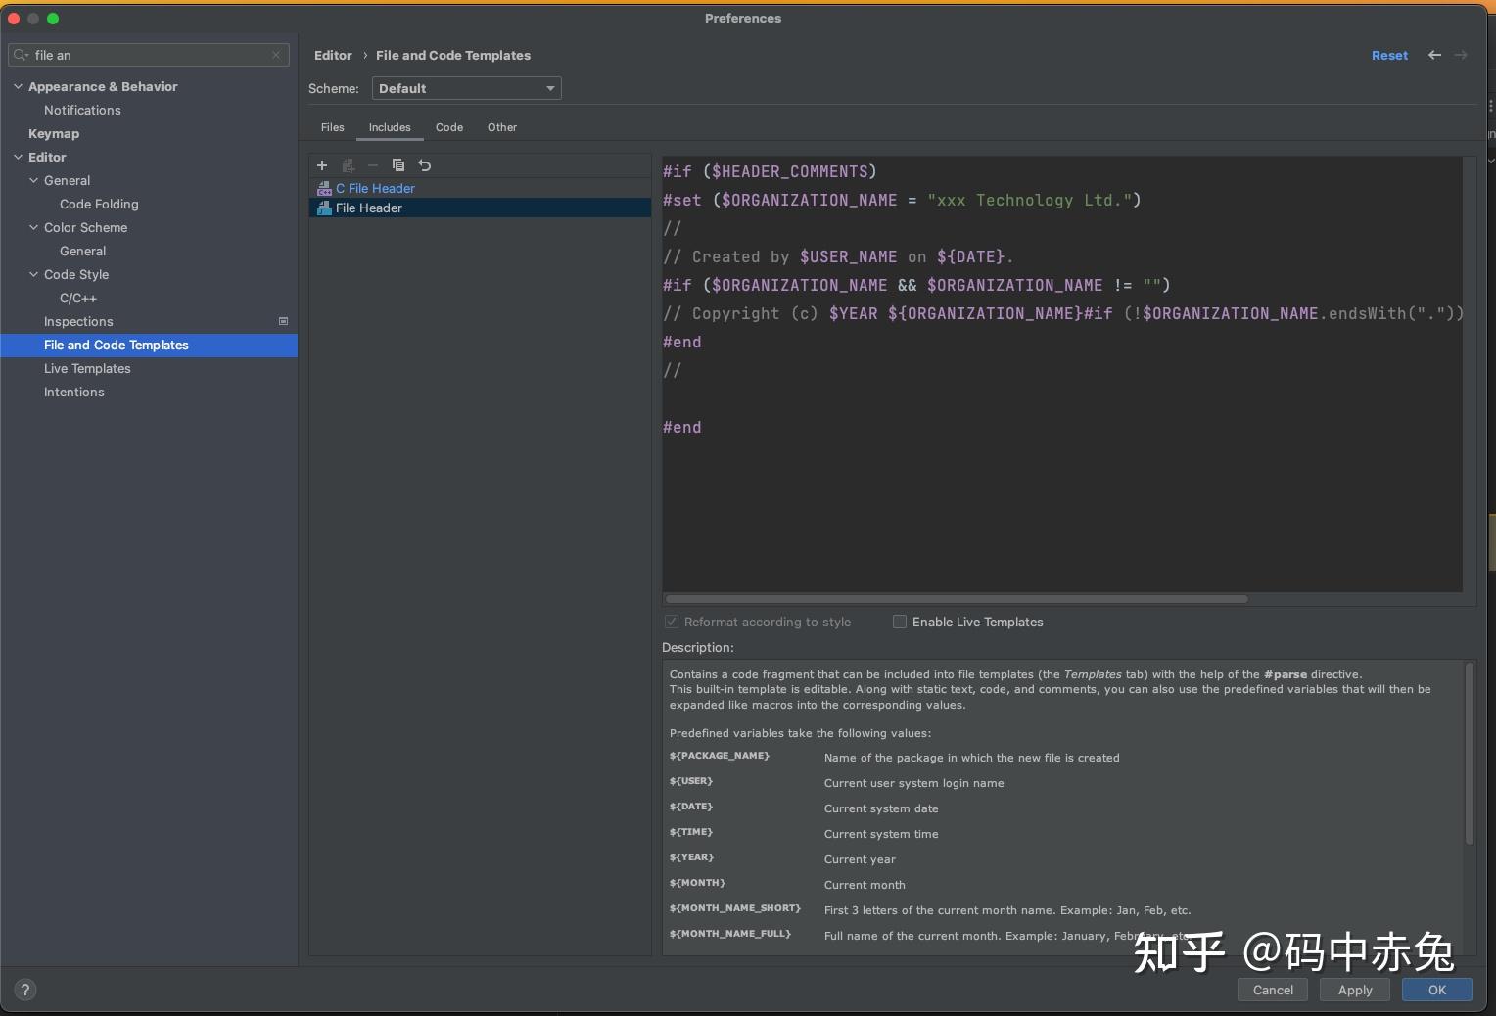Go back with the left arrow
The height and width of the screenshot is (1016, 1496).
(1434, 56)
